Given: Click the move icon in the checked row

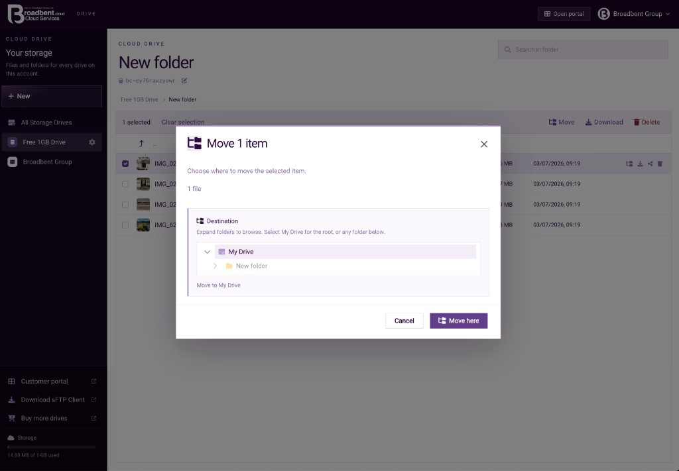Looking at the screenshot, I should click(629, 164).
